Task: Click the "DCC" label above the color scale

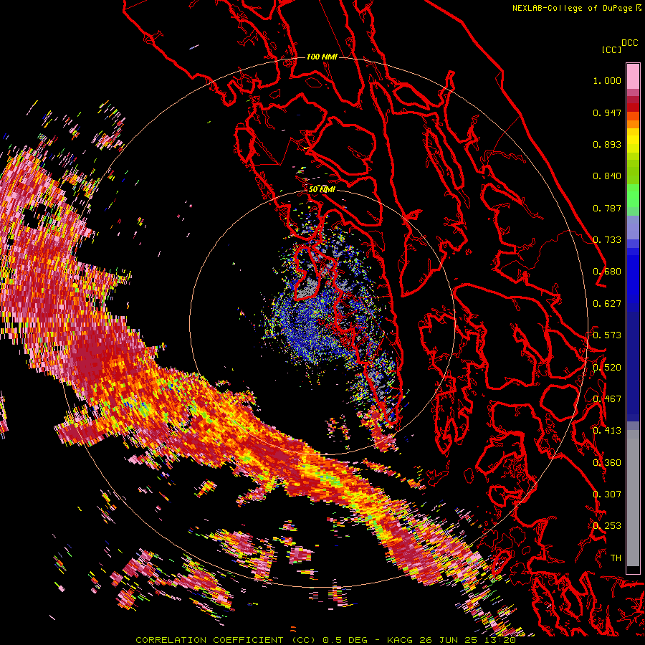Action: [x=630, y=43]
